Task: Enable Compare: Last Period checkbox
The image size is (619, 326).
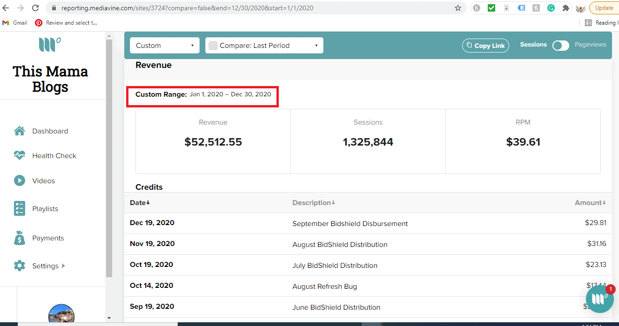Action: pos(213,45)
